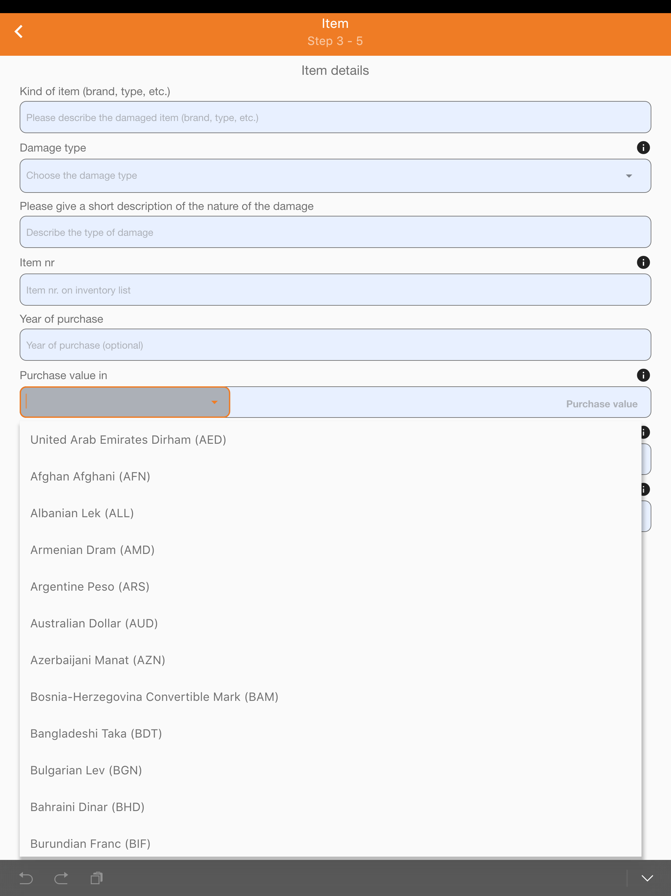
Task: Go back using the header arrow
Action: point(19,31)
